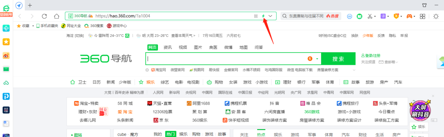Viewport: 444px width, 137px height.
Task: Open the green plus medical sidebar icon
Action: (x=6, y=28)
